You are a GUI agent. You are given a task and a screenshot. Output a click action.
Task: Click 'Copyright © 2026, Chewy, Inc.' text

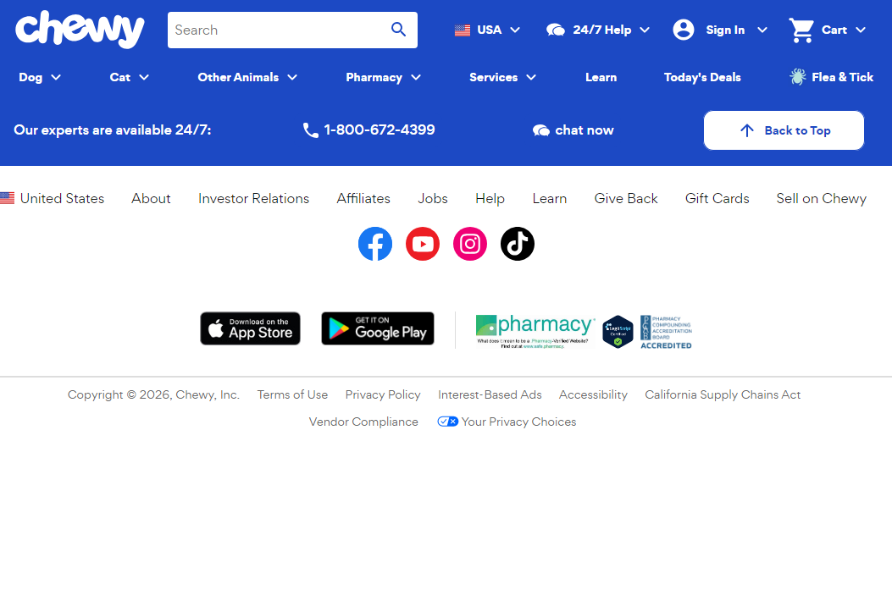pos(153,394)
